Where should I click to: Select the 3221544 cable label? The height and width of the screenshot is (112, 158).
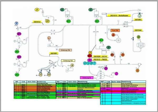click(x=138, y=30)
